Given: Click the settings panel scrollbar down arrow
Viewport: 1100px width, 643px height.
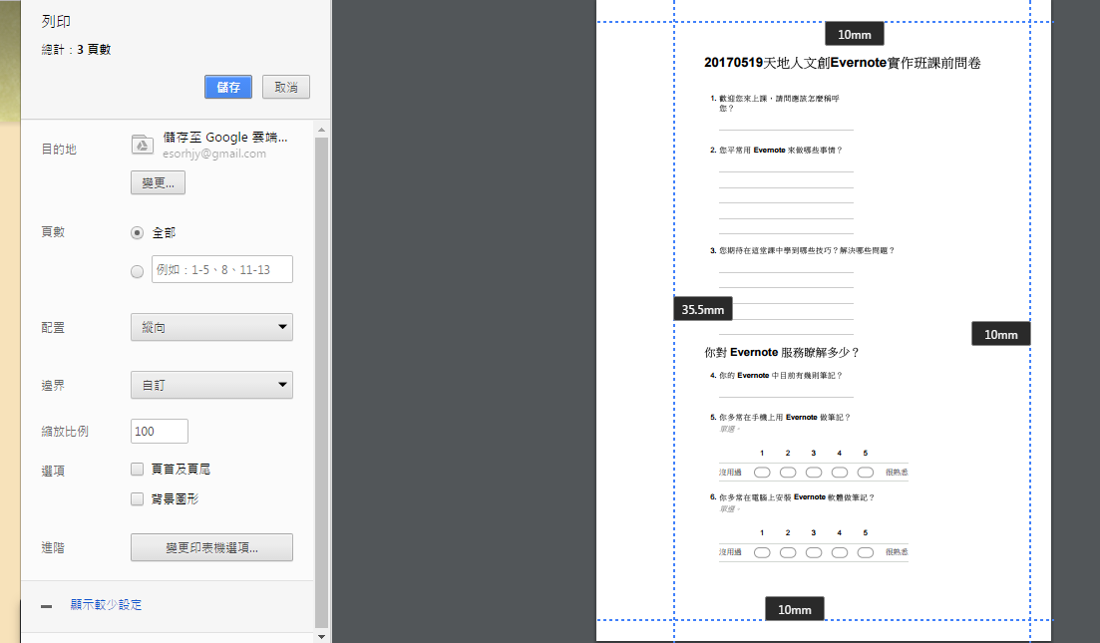Looking at the screenshot, I should point(321,637).
